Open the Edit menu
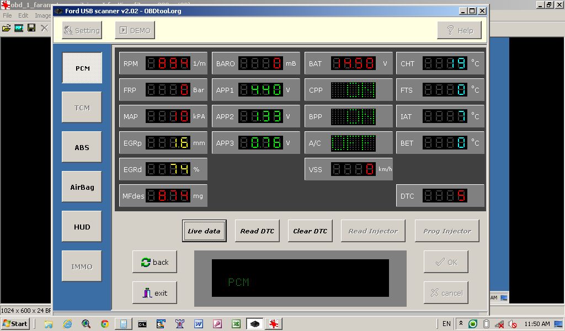Image resolution: width=565 pixels, height=331 pixels. coord(23,15)
